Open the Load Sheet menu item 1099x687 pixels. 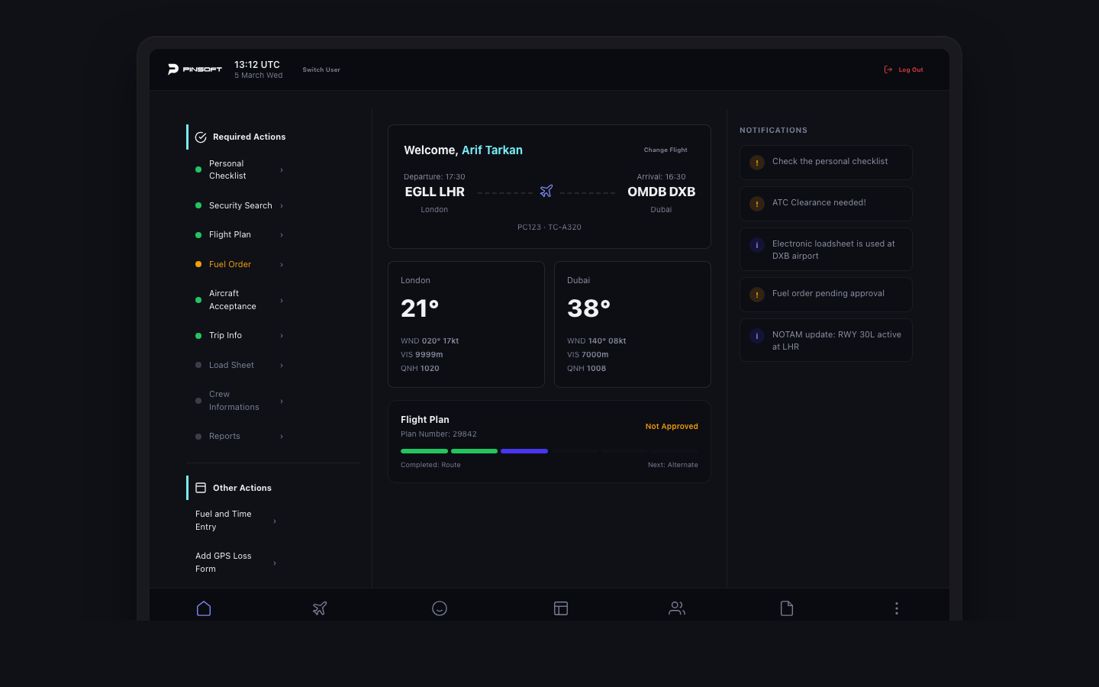[231, 365]
